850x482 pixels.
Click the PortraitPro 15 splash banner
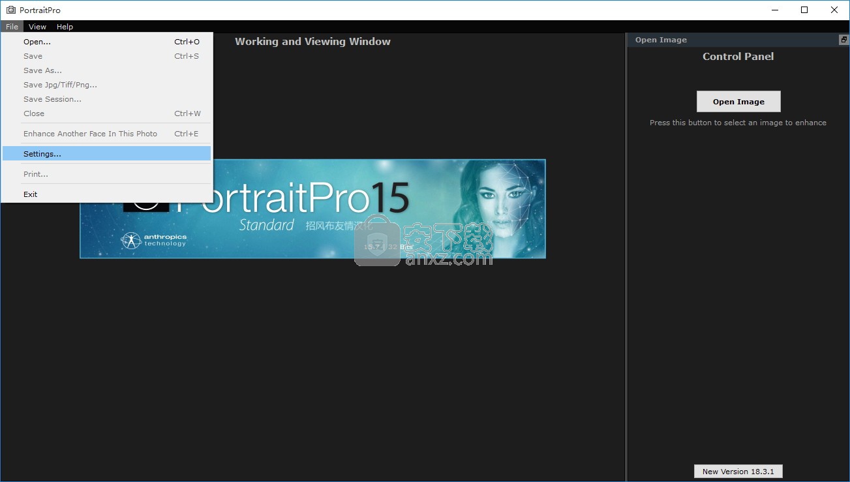(312, 209)
